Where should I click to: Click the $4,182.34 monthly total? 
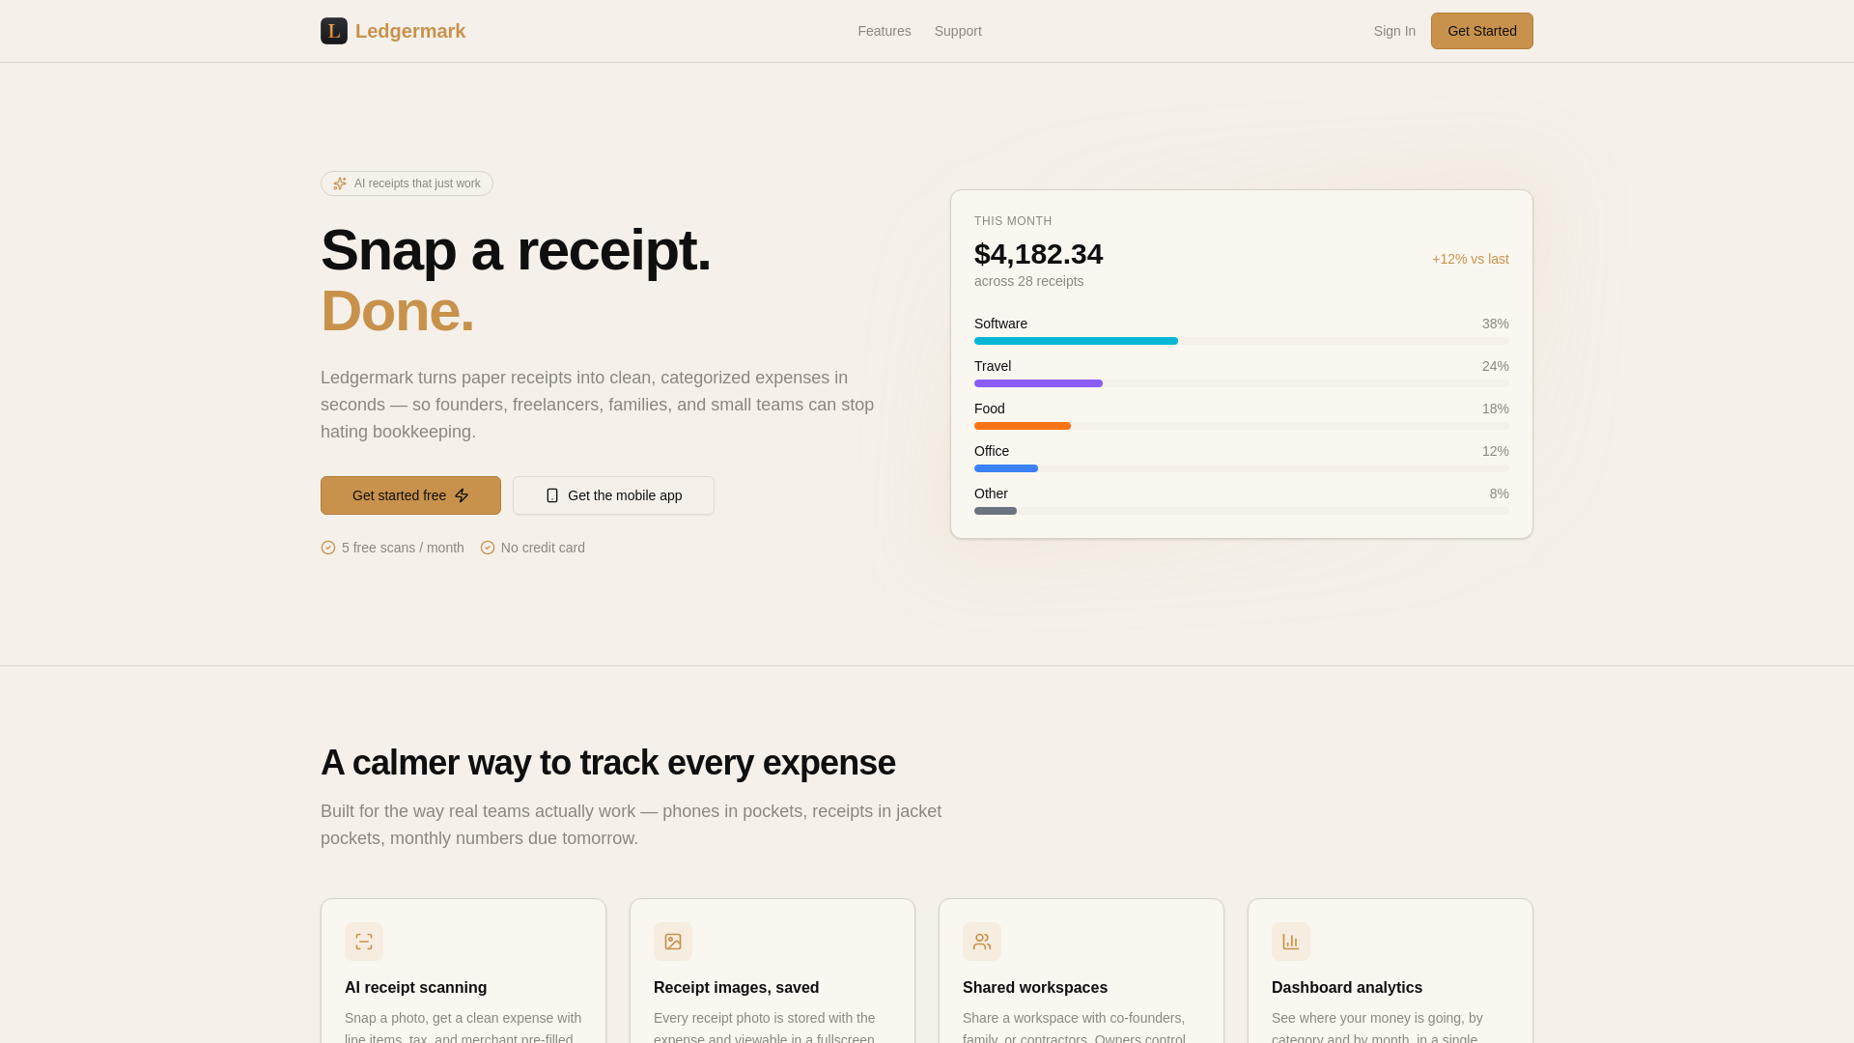(1038, 254)
